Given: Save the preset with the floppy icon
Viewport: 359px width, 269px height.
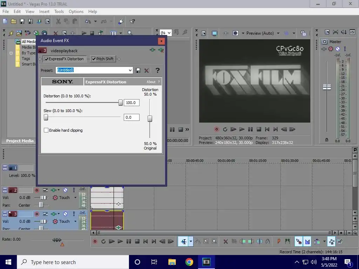Looking at the screenshot, I should pyautogui.click(x=138, y=70).
